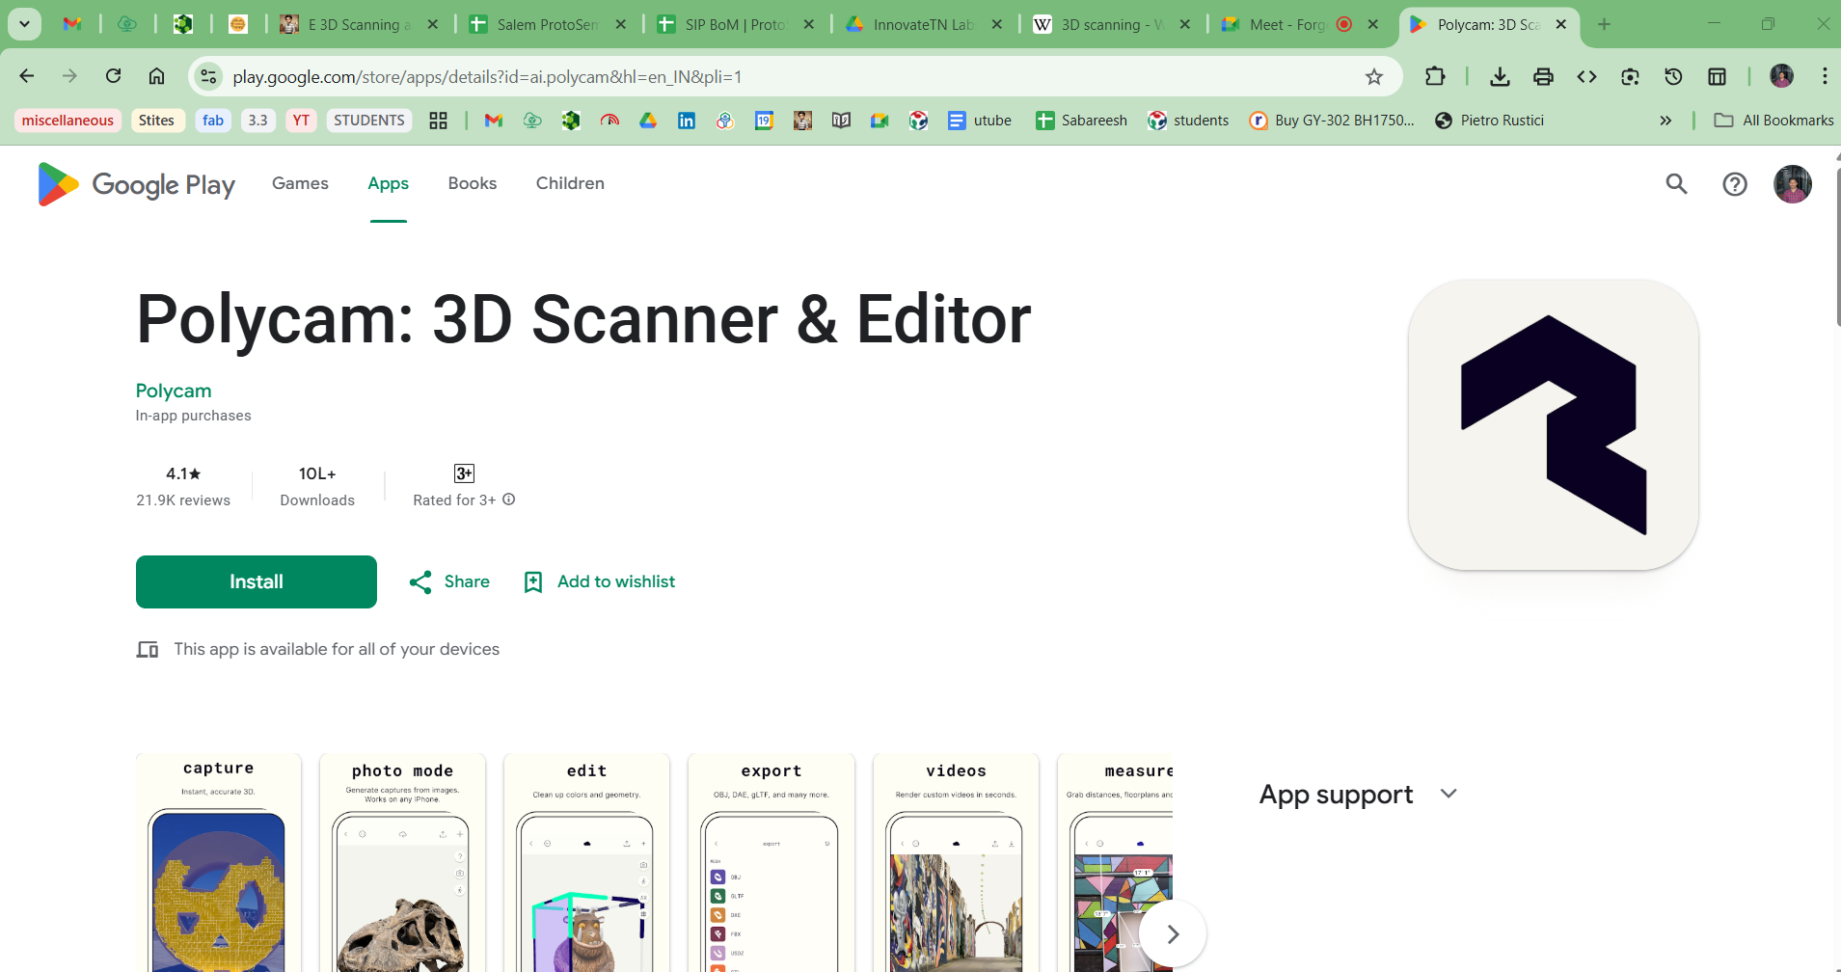Click the Share icon button
Viewport: 1841px width, 972px height.
pos(448,581)
